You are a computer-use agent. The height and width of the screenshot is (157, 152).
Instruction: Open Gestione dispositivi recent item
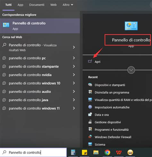pos(108,122)
